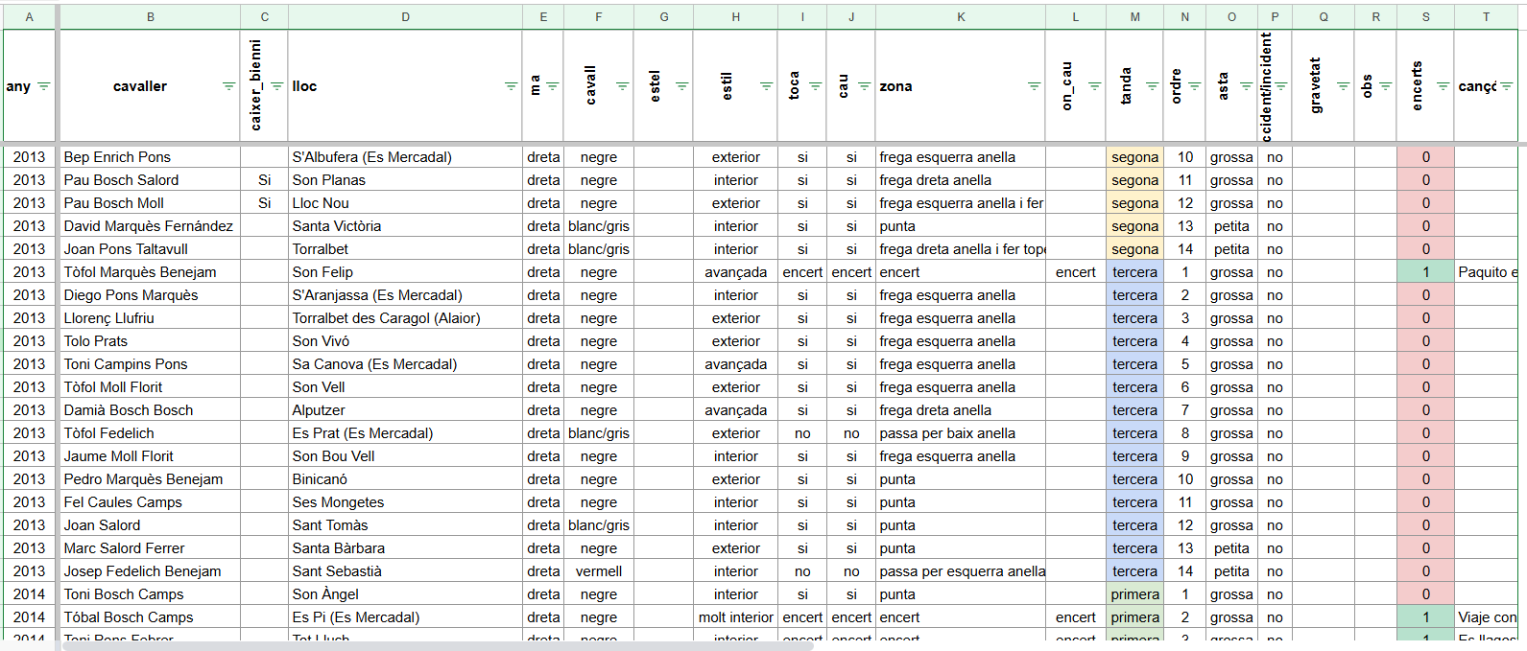The width and height of the screenshot is (1527, 651).
Task: Open filter icon in the cançó column
Action: pyautogui.click(x=1506, y=86)
